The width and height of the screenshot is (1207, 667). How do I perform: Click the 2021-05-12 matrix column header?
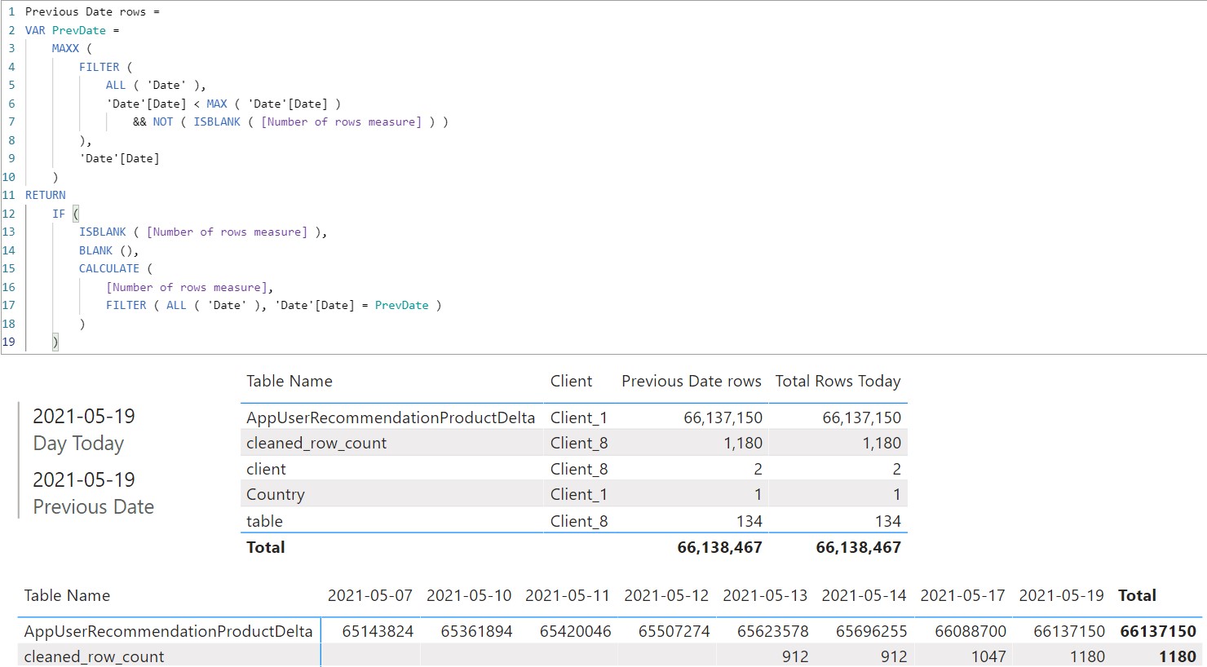tap(666, 595)
